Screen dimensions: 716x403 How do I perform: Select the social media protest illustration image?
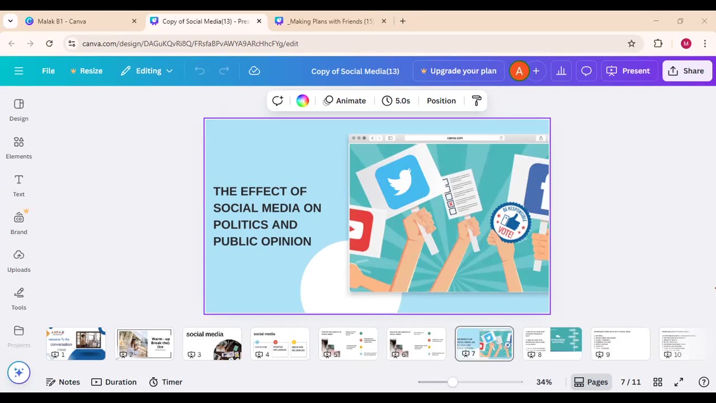tap(449, 218)
